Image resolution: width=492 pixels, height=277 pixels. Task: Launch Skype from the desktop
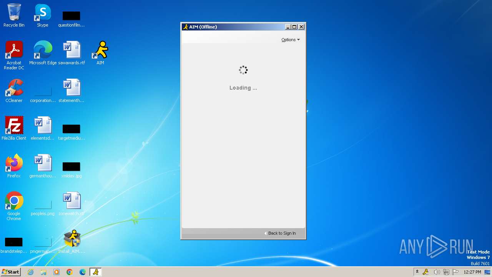coord(43,15)
